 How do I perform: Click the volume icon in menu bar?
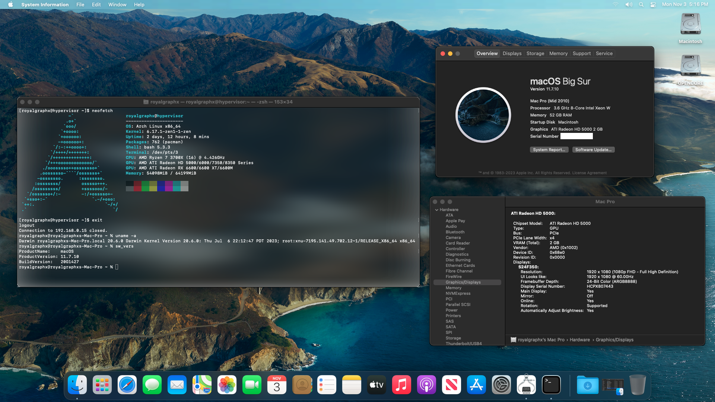pos(629,4)
